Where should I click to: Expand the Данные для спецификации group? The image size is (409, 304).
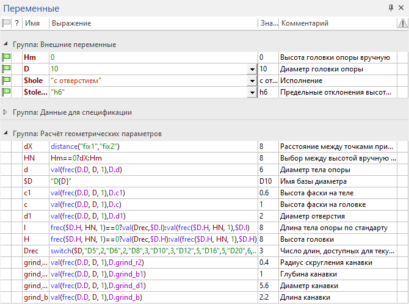click(6, 112)
